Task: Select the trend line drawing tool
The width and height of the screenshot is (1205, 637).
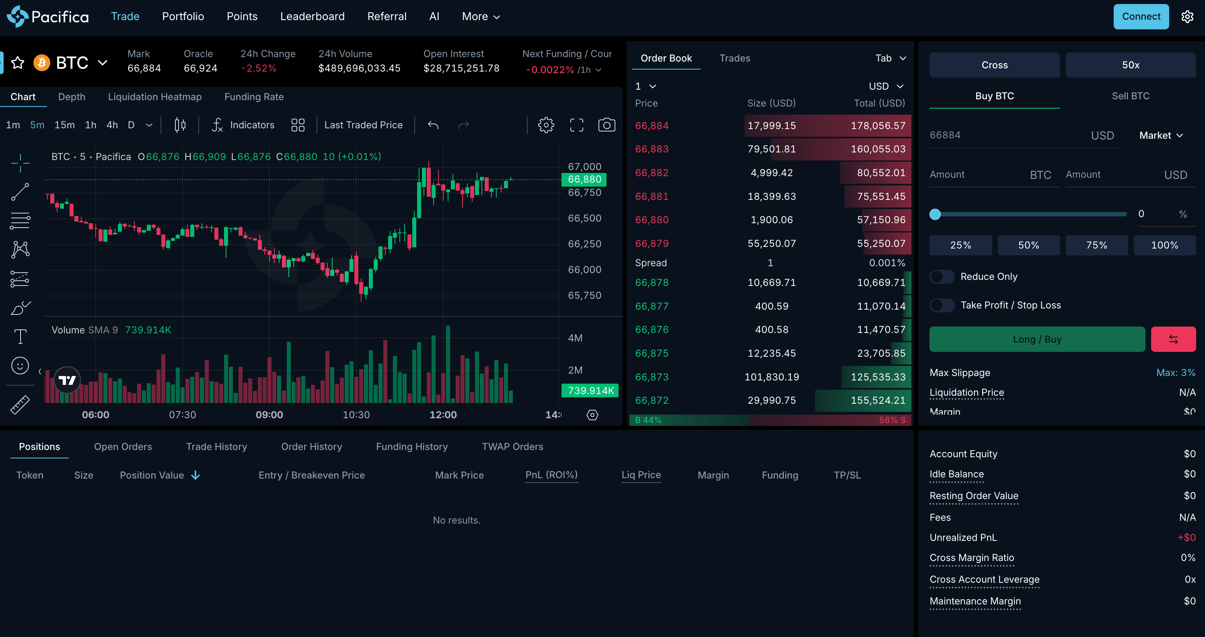Action: (x=20, y=192)
